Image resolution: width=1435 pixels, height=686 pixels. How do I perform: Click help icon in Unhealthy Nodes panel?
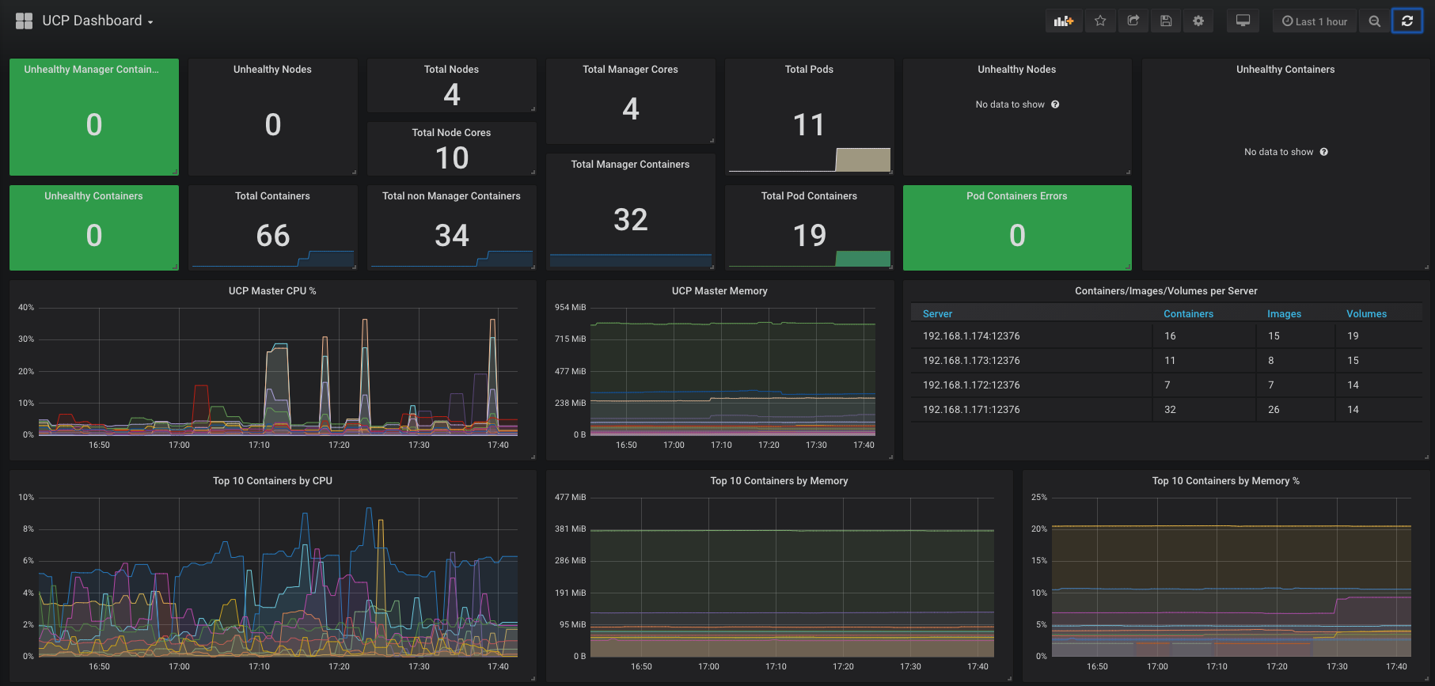point(1055,104)
